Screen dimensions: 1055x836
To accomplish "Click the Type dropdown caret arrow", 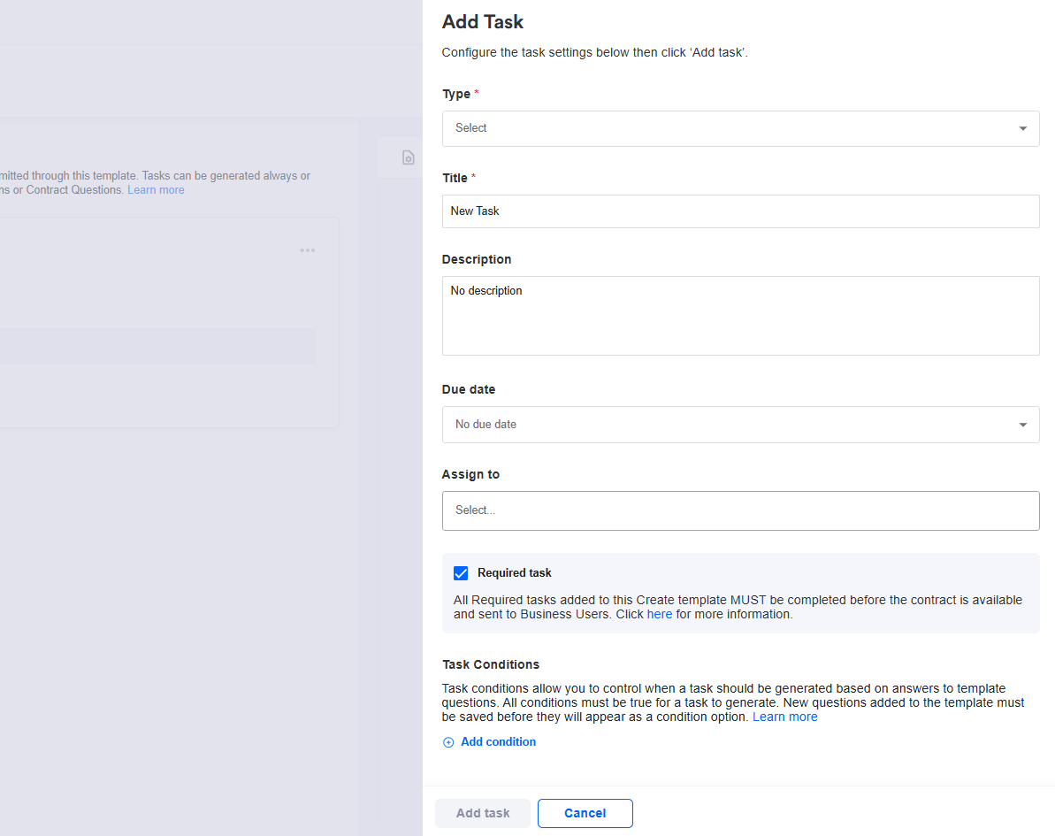I will (1022, 128).
